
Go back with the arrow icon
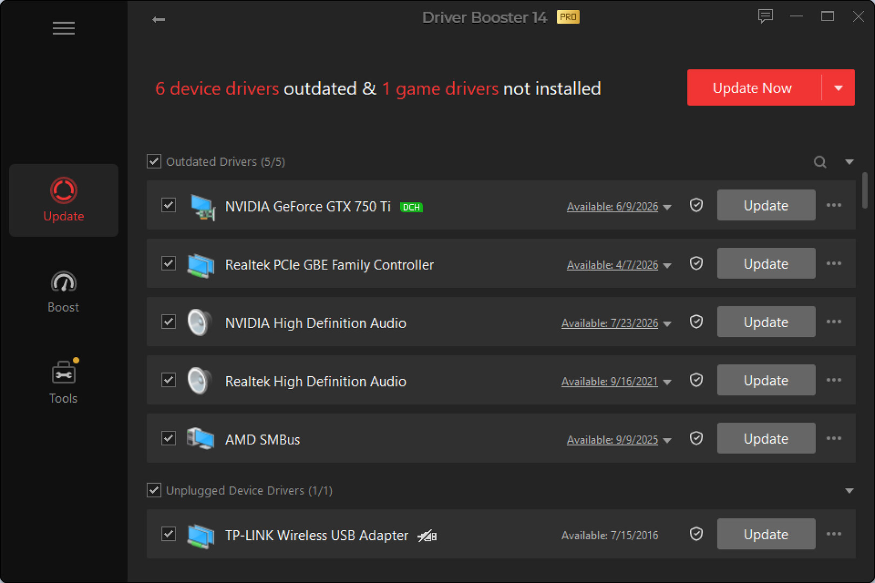pos(158,19)
